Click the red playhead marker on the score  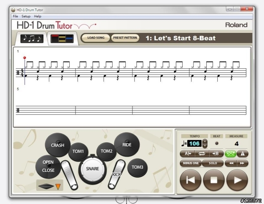25,58
